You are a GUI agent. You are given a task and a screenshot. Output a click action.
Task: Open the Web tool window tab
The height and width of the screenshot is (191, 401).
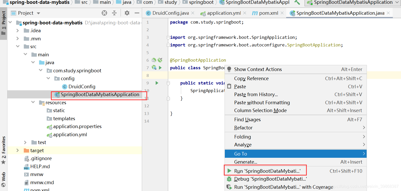click(4, 179)
